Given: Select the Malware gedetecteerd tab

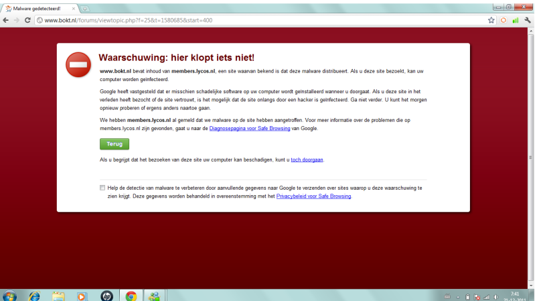Looking at the screenshot, I should pos(40,9).
